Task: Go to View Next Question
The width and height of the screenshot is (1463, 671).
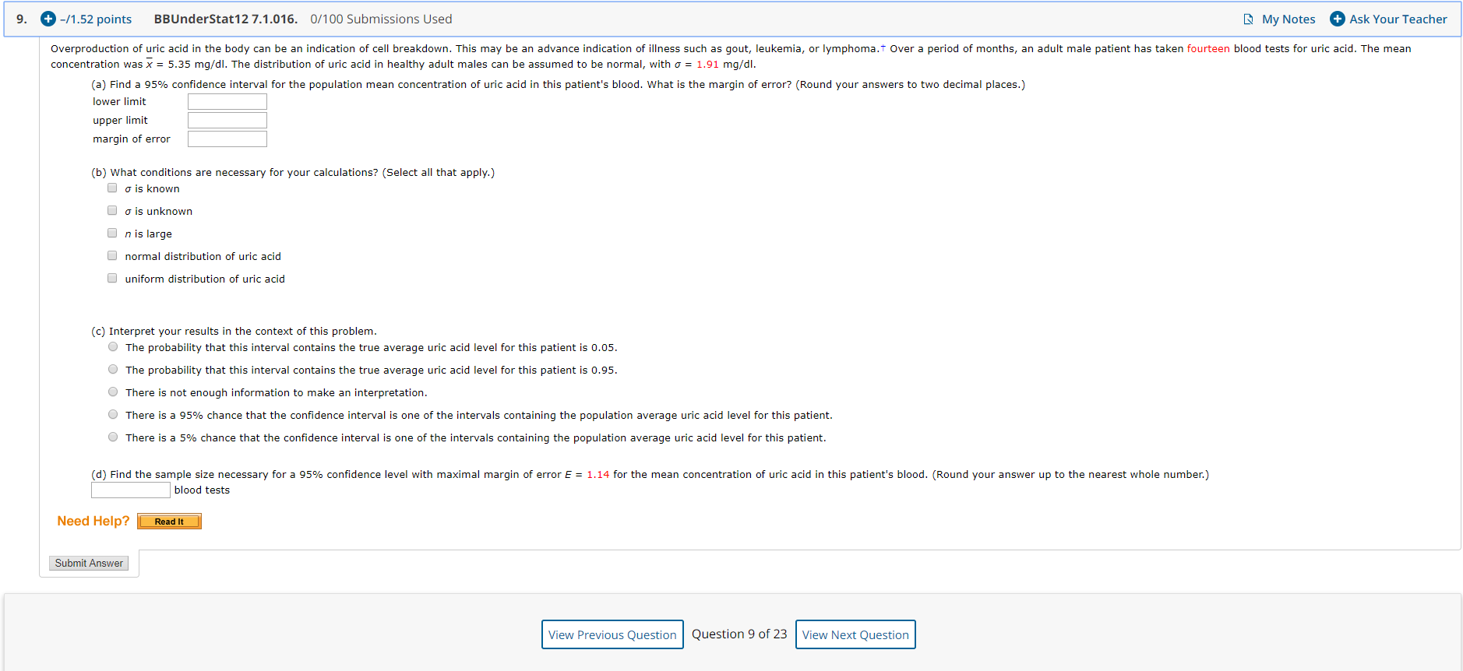Action: (x=855, y=634)
